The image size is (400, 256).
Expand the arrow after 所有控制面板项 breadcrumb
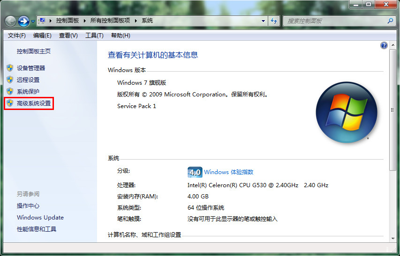[136, 21]
